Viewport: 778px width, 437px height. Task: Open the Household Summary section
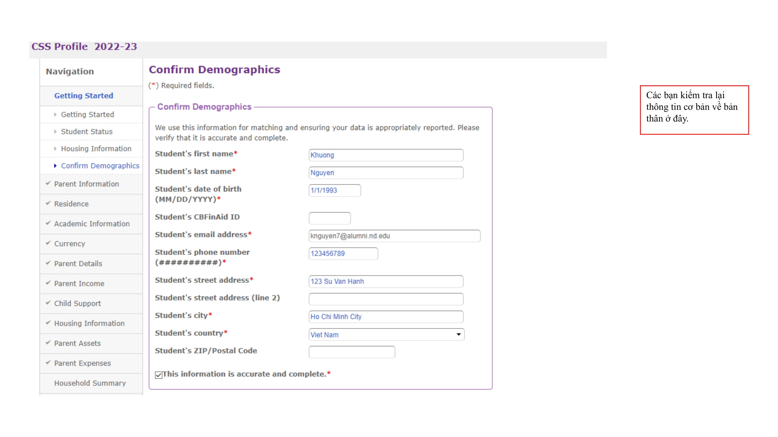pos(90,383)
